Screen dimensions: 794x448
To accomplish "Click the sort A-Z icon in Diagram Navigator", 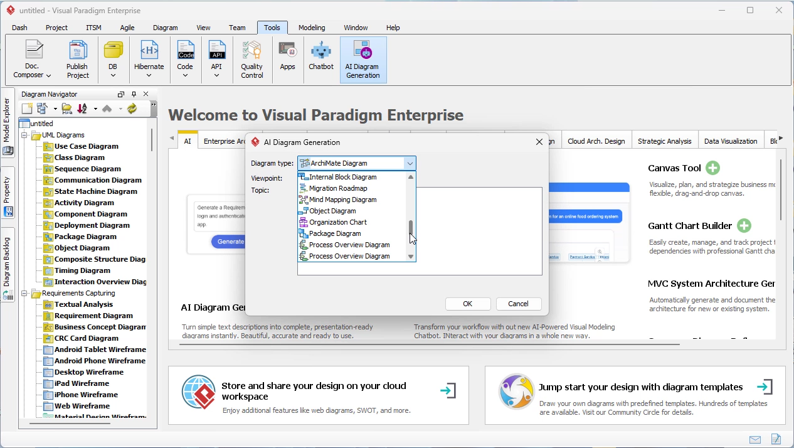I will click(82, 109).
